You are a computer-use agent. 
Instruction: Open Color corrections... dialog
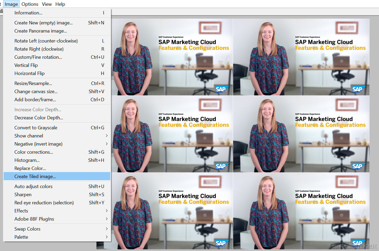57,152
